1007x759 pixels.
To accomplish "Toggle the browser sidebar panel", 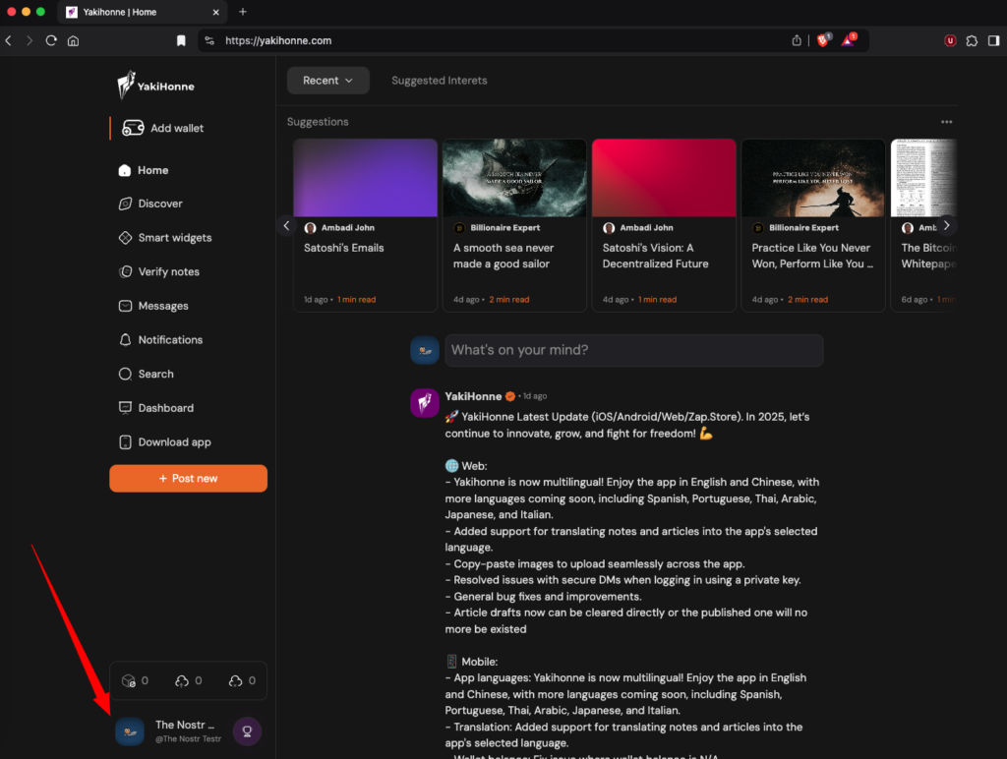I will point(993,40).
